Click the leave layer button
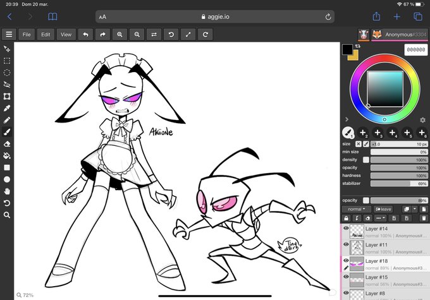Viewport: 430px width, 300px height. 383,209
